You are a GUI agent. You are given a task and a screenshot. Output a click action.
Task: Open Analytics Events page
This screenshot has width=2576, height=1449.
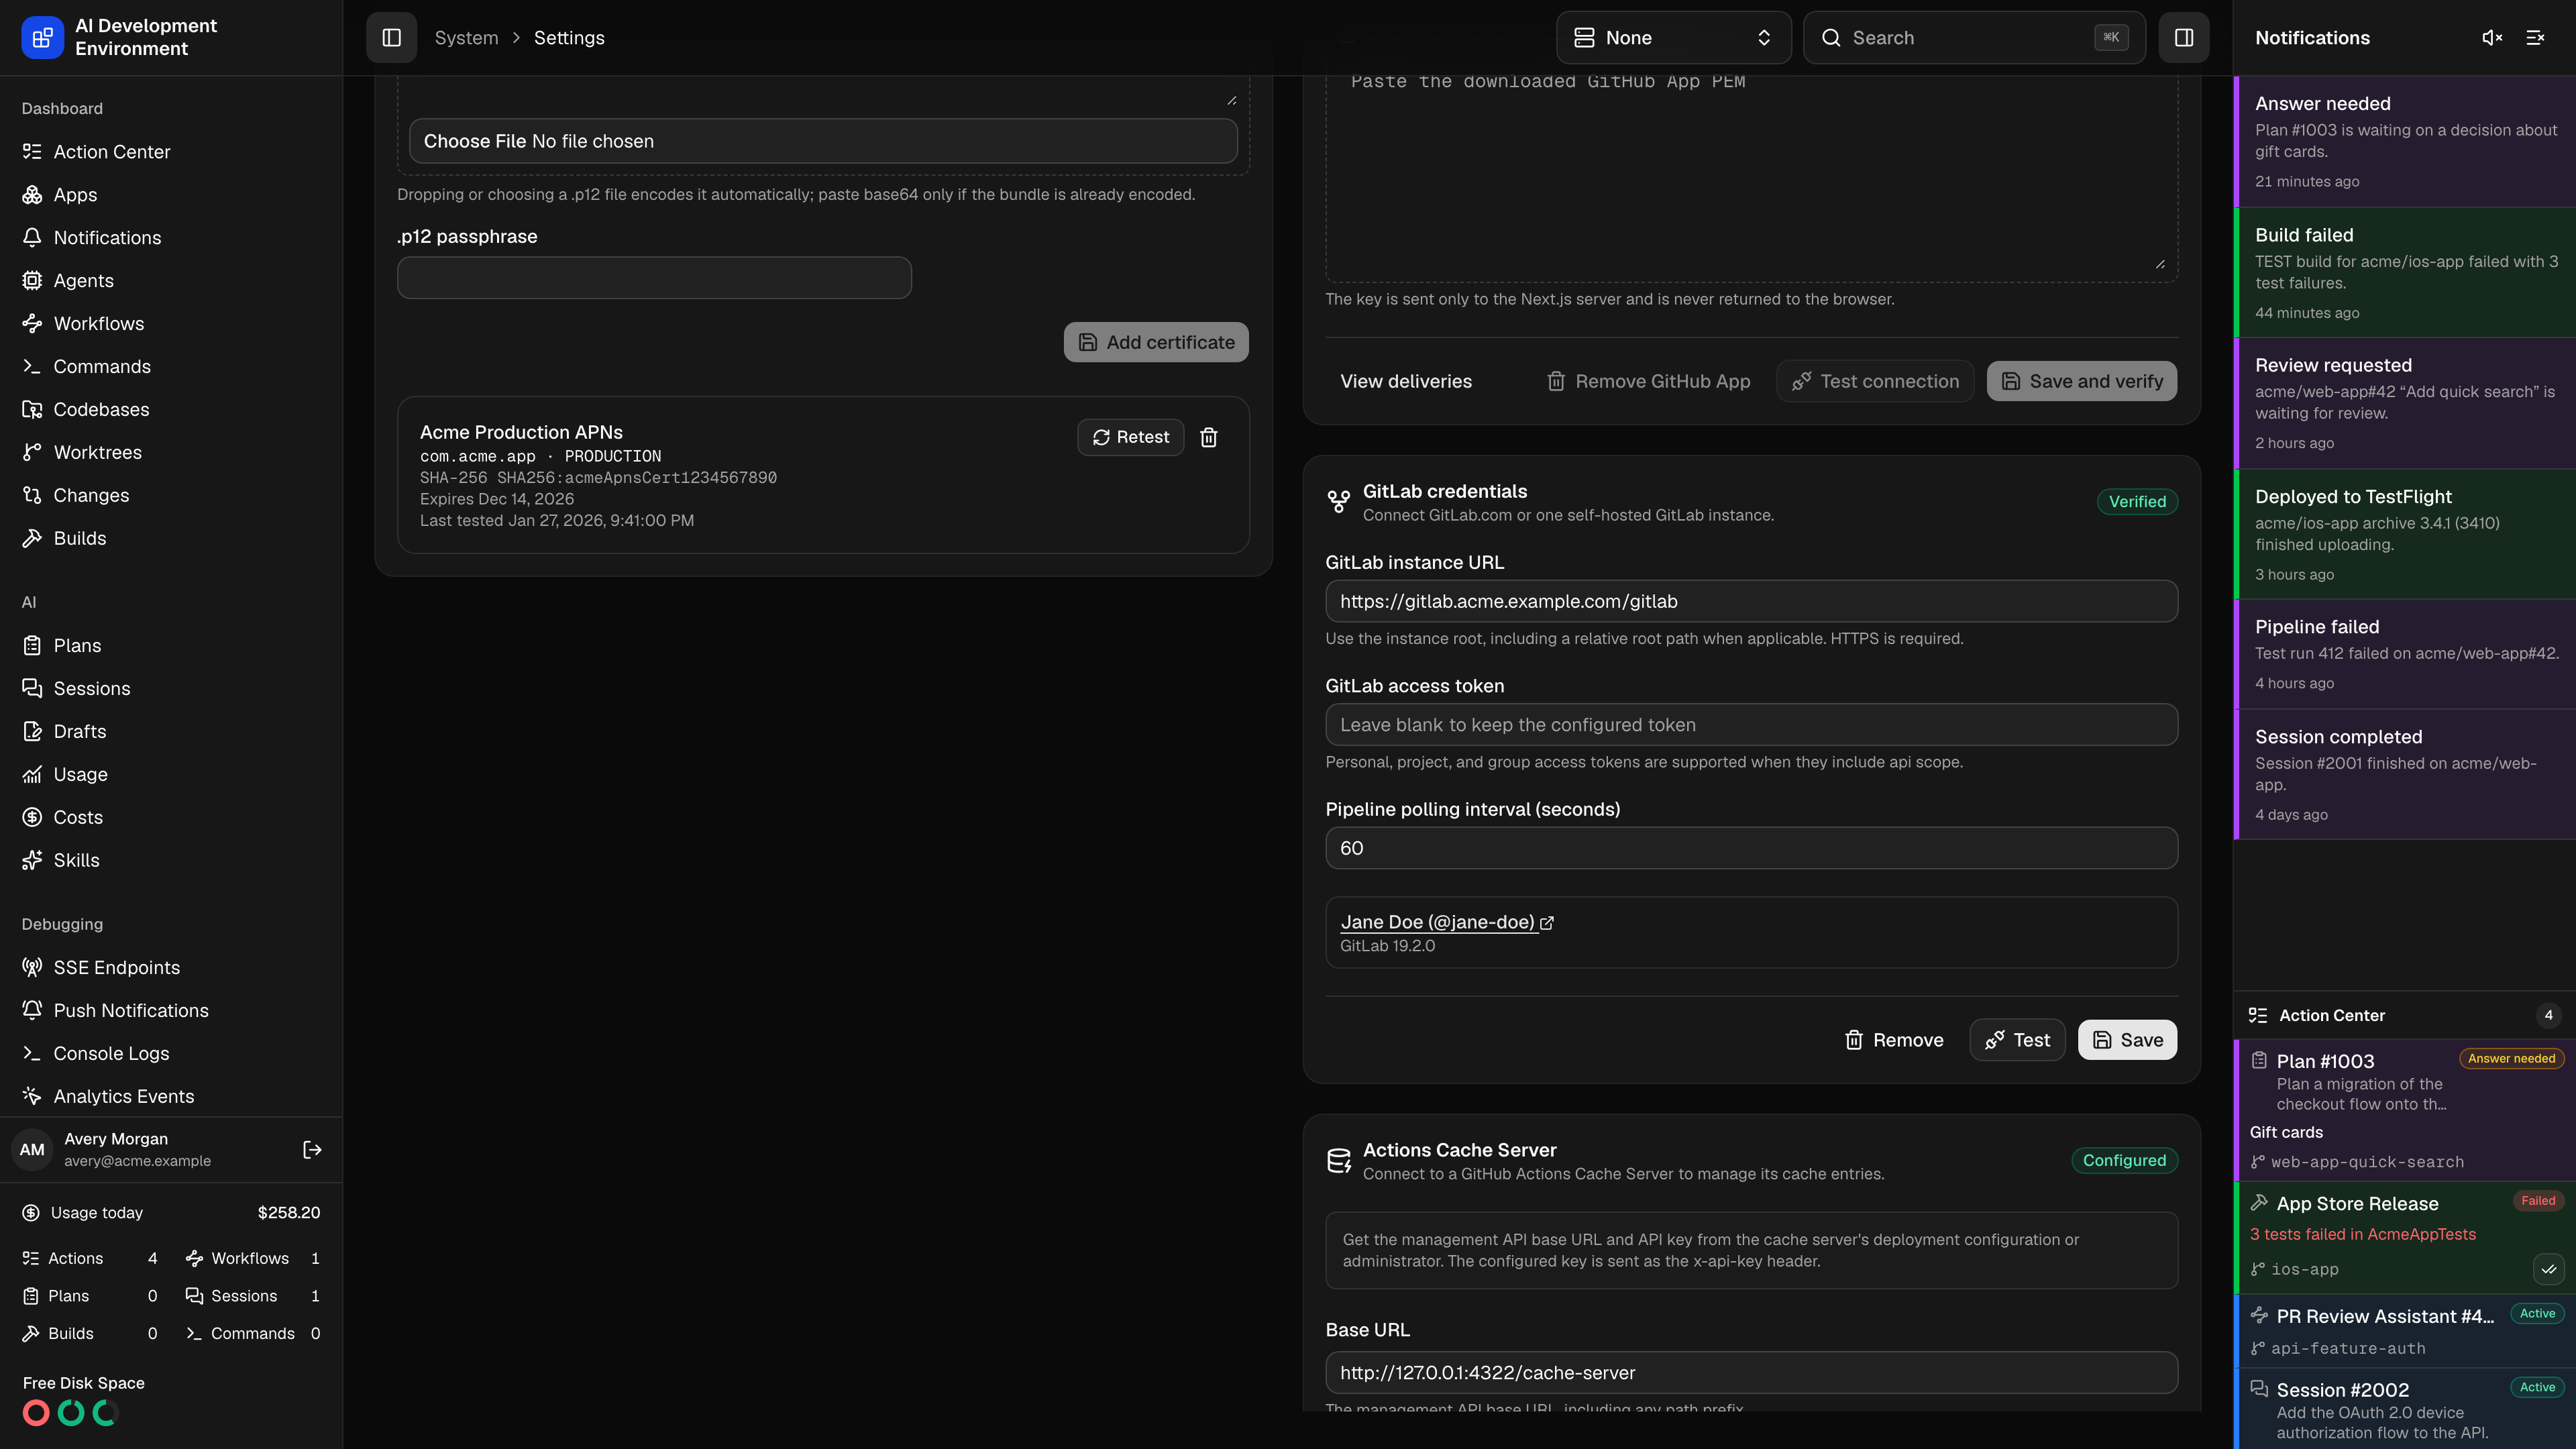[x=171, y=1097]
